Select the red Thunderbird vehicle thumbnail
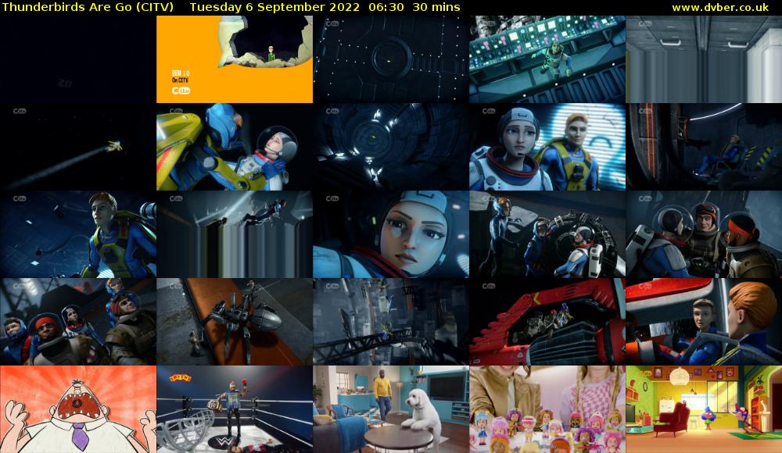782x453 pixels. click(547, 322)
